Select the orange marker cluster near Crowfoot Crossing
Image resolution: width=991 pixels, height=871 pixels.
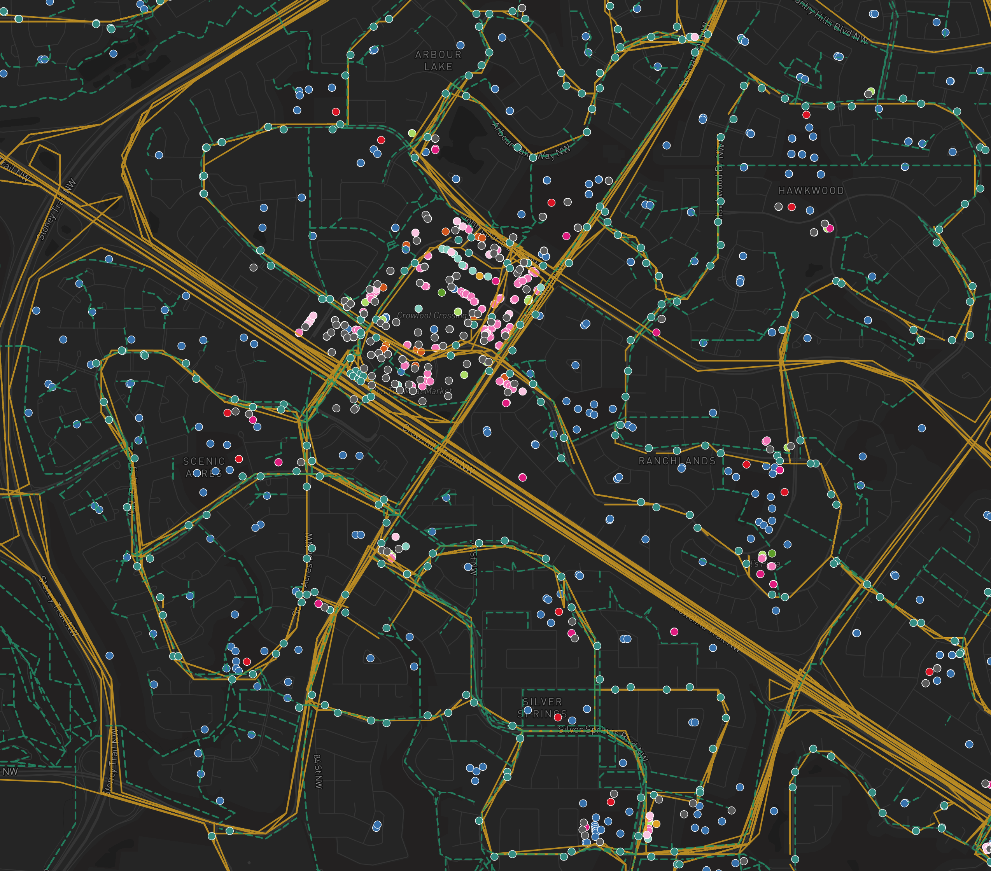[x=480, y=238]
